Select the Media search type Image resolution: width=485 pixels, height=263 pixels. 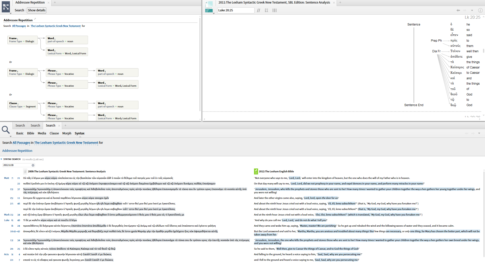(42, 133)
